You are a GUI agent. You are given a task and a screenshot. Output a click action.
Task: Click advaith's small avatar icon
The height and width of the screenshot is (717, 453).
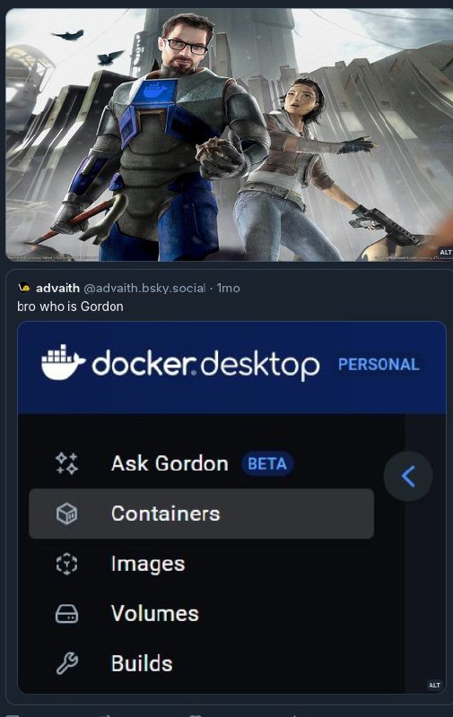[24, 288]
